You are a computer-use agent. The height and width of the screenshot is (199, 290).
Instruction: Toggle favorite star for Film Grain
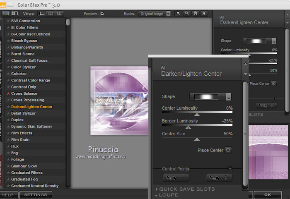coord(8,140)
